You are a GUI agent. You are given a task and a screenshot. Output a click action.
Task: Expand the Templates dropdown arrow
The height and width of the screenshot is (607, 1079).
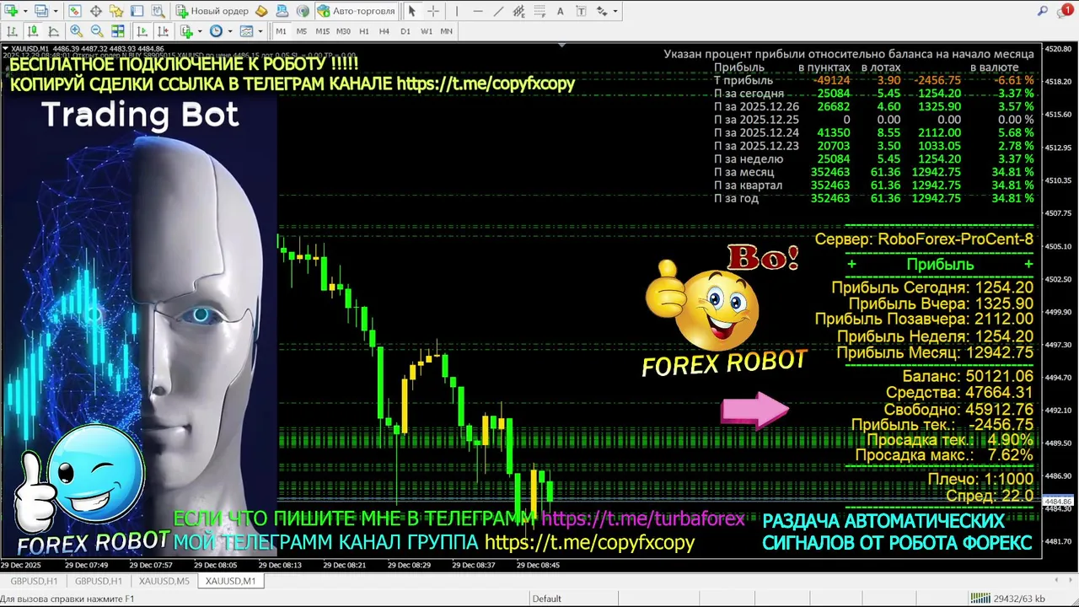pos(260,31)
